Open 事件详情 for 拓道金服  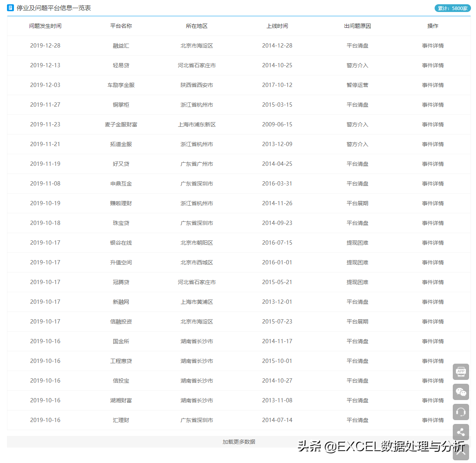point(433,144)
